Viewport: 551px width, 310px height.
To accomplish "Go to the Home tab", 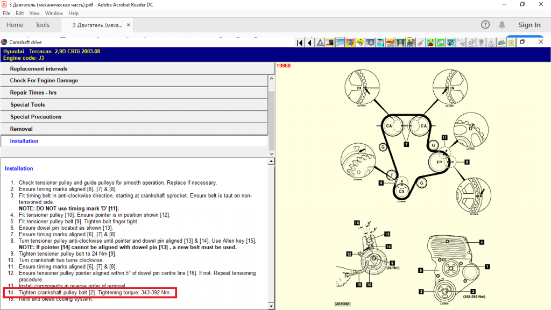I will point(15,25).
